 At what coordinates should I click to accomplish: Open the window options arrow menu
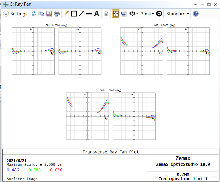coord(196,5)
